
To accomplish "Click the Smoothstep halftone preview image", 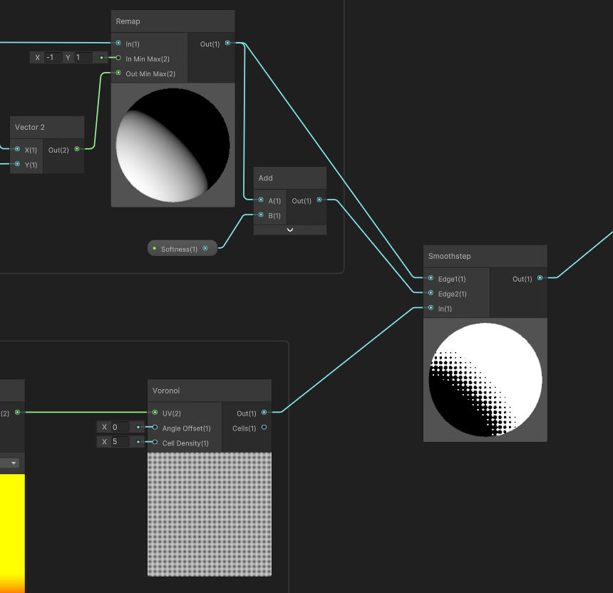I will [485, 379].
